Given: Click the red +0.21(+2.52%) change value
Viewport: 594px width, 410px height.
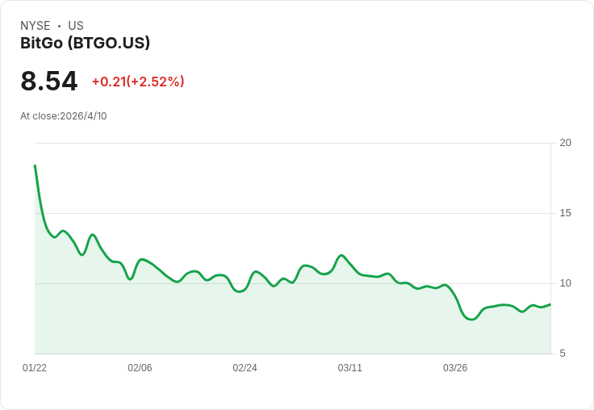Looking at the screenshot, I should pos(138,82).
